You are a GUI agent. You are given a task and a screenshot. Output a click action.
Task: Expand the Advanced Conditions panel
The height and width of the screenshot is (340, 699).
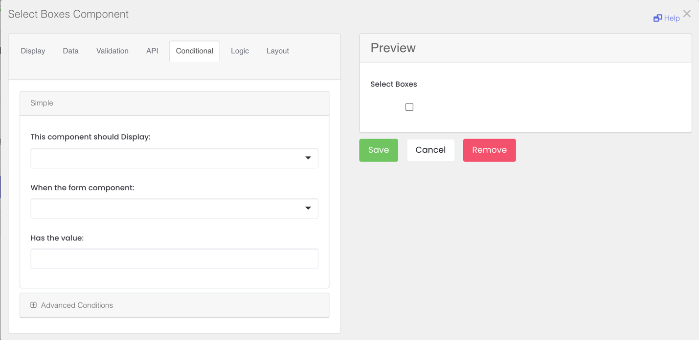point(77,305)
